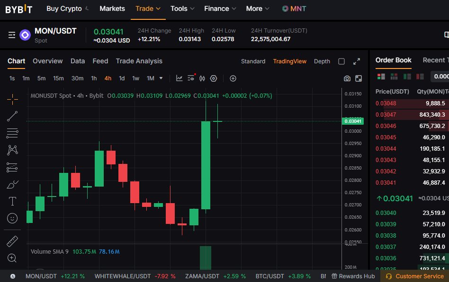Click the add plus circle icon
Viewport: 449px width, 282px height.
(x=233, y=78)
